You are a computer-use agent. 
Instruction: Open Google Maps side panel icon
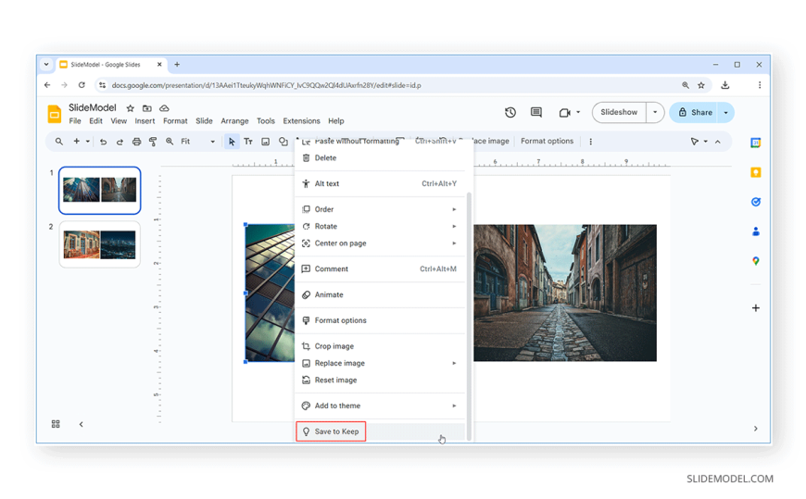point(756,261)
